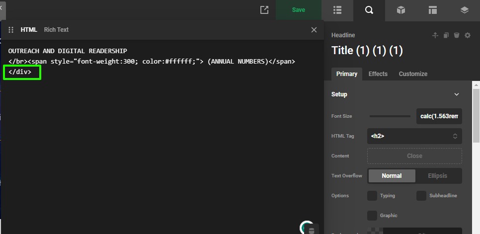Open the layers stack icon
480x234 pixels.
click(464, 10)
